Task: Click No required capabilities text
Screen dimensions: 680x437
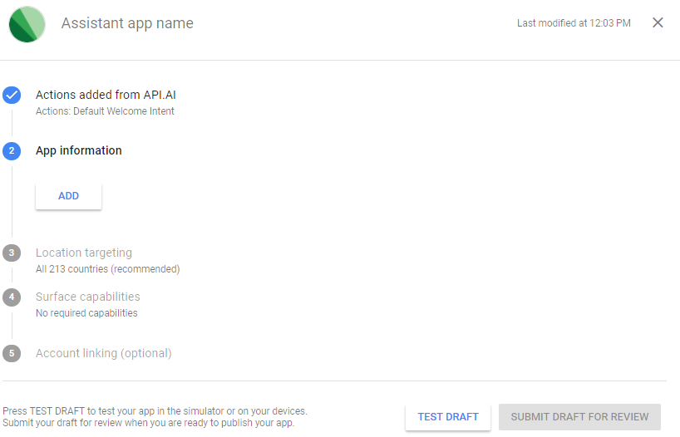Action: 86,313
